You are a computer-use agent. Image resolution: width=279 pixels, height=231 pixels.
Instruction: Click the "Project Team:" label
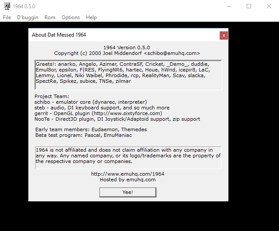point(51,96)
